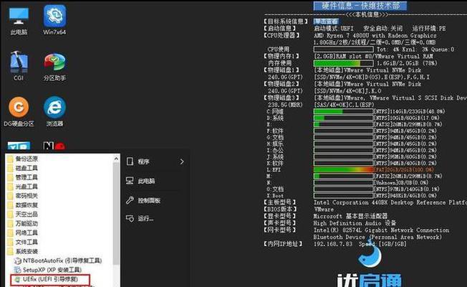The height and width of the screenshot is (287, 467).
Task: Click the 控制面板 wrench icon
Action: pos(130,200)
